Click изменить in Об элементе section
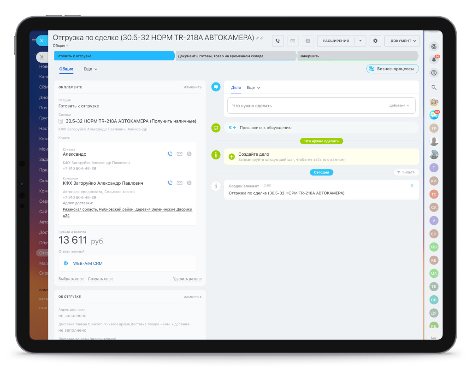Viewport: 472px width, 370px height. coord(193,87)
